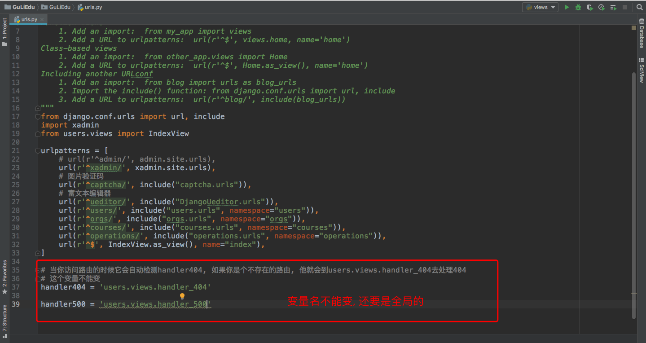Click the stop process square icon
This screenshot has height=343, width=646.
pos(625,7)
